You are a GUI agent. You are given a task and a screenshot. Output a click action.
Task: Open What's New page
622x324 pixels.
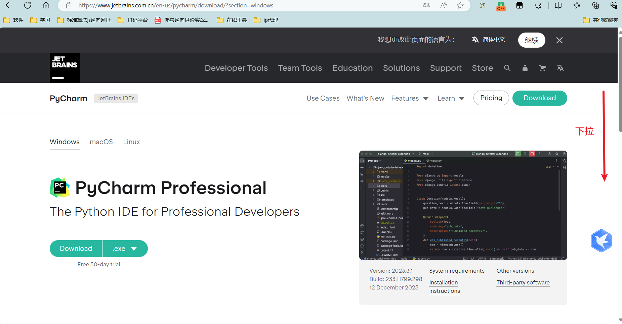[x=365, y=98]
